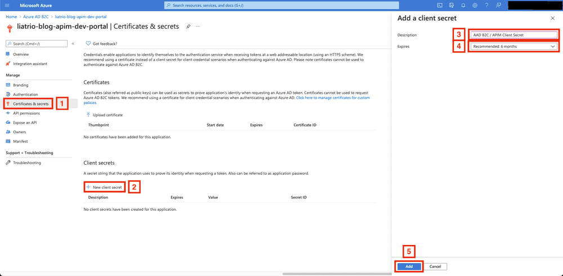Open the Branding menu item
563x276 pixels.
coord(21,85)
